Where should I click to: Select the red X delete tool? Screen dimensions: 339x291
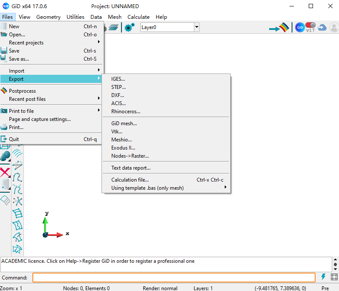pos(5,173)
